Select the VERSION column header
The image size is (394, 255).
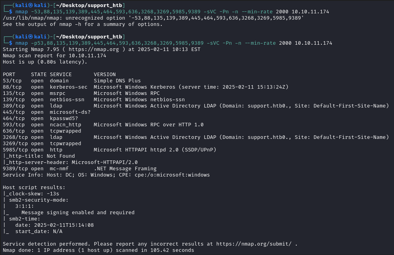pos(105,74)
